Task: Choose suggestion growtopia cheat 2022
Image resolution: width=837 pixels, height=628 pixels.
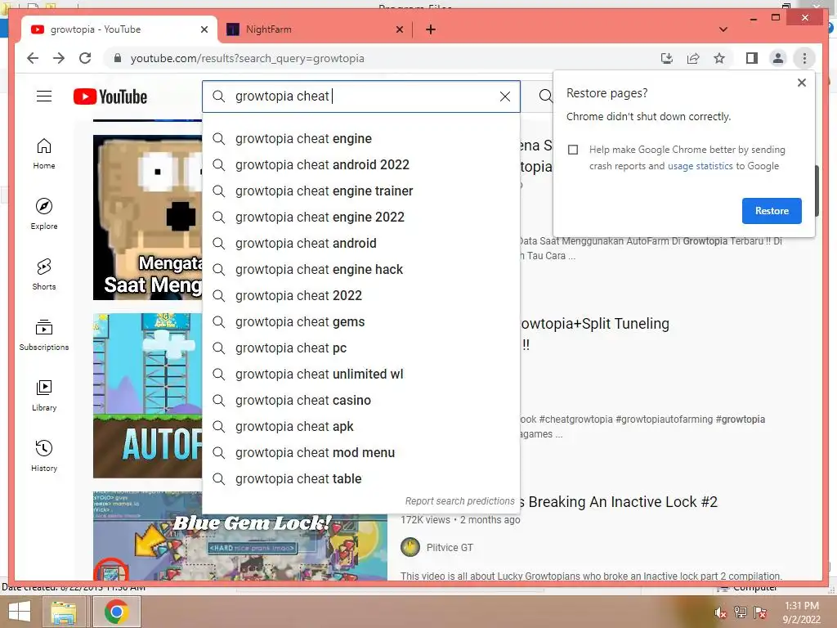Action: point(360,296)
